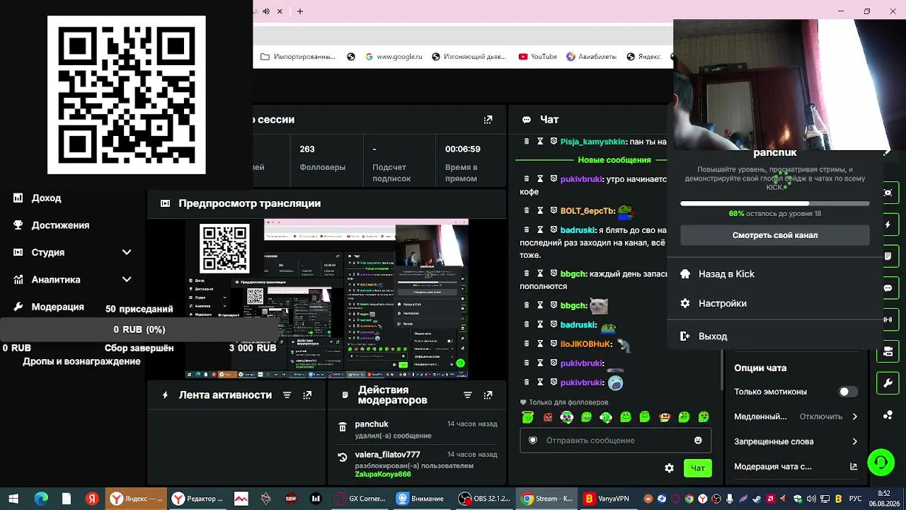The width and height of the screenshot is (906, 510).
Task: Open the Авиабилеты bookmark
Action: [x=591, y=57]
